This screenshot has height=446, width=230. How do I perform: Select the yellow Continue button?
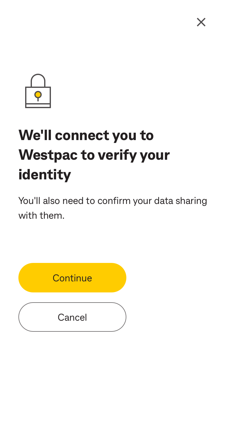pyautogui.click(x=72, y=278)
